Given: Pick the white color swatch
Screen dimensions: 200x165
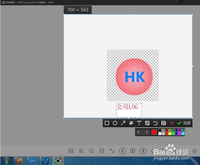Looking at the screenshot, I should point(160,134).
